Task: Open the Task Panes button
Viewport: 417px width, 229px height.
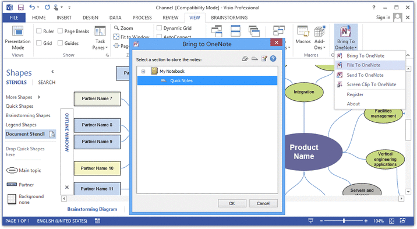Action: click(100, 38)
